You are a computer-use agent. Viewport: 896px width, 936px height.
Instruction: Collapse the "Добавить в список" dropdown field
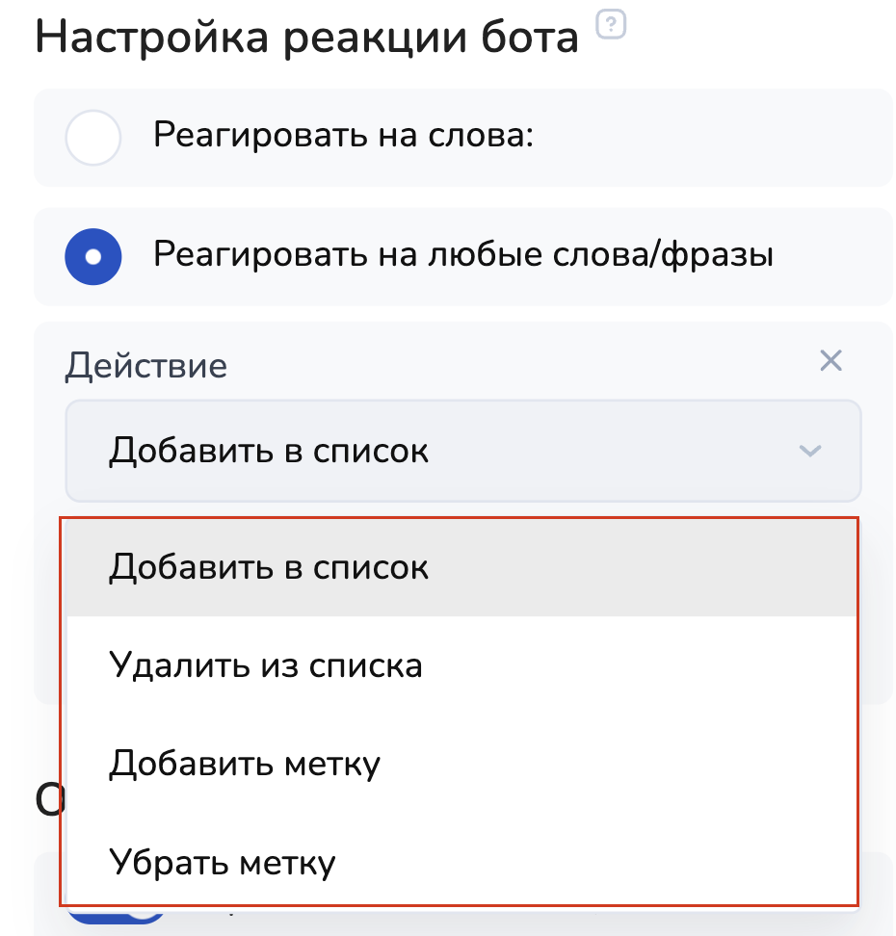tap(462, 451)
